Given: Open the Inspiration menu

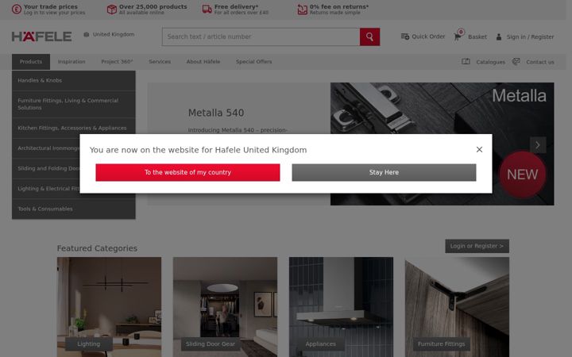Looking at the screenshot, I should (x=71, y=62).
